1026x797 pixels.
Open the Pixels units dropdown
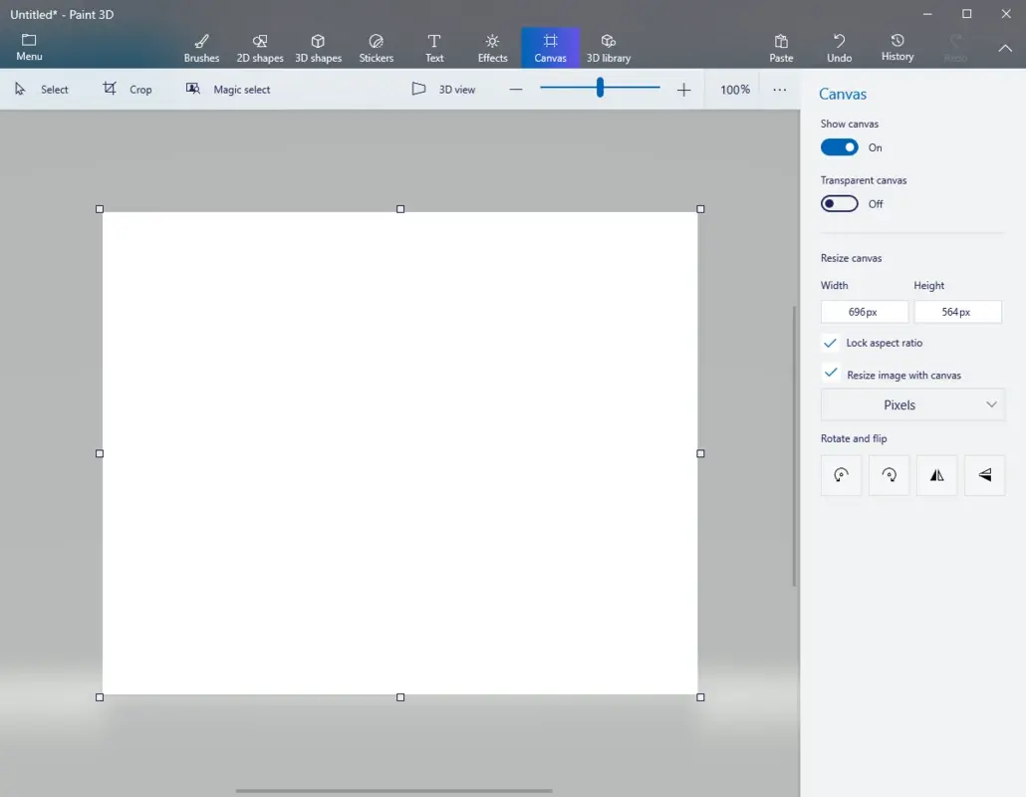point(911,404)
